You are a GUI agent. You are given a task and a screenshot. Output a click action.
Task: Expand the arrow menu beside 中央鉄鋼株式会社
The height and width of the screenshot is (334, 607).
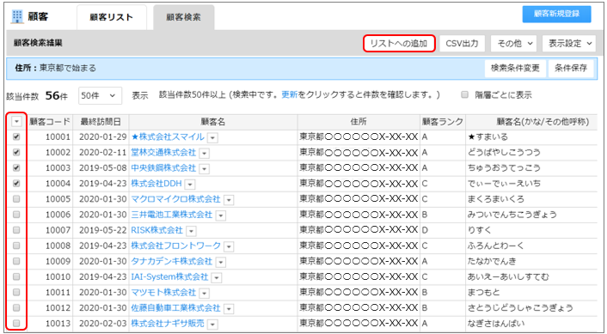click(205, 169)
